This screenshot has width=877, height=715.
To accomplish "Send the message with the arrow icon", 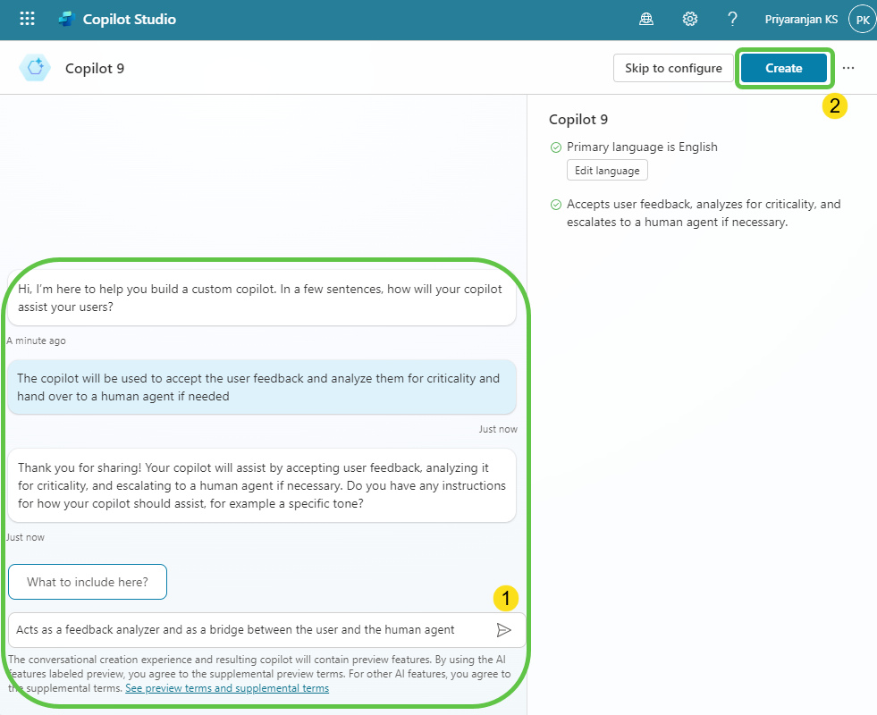I will click(504, 630).
